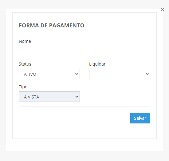This screenshot has width=169, height=161.
Task: Click the separator line above Salvar
Action: tap(84, 107)
